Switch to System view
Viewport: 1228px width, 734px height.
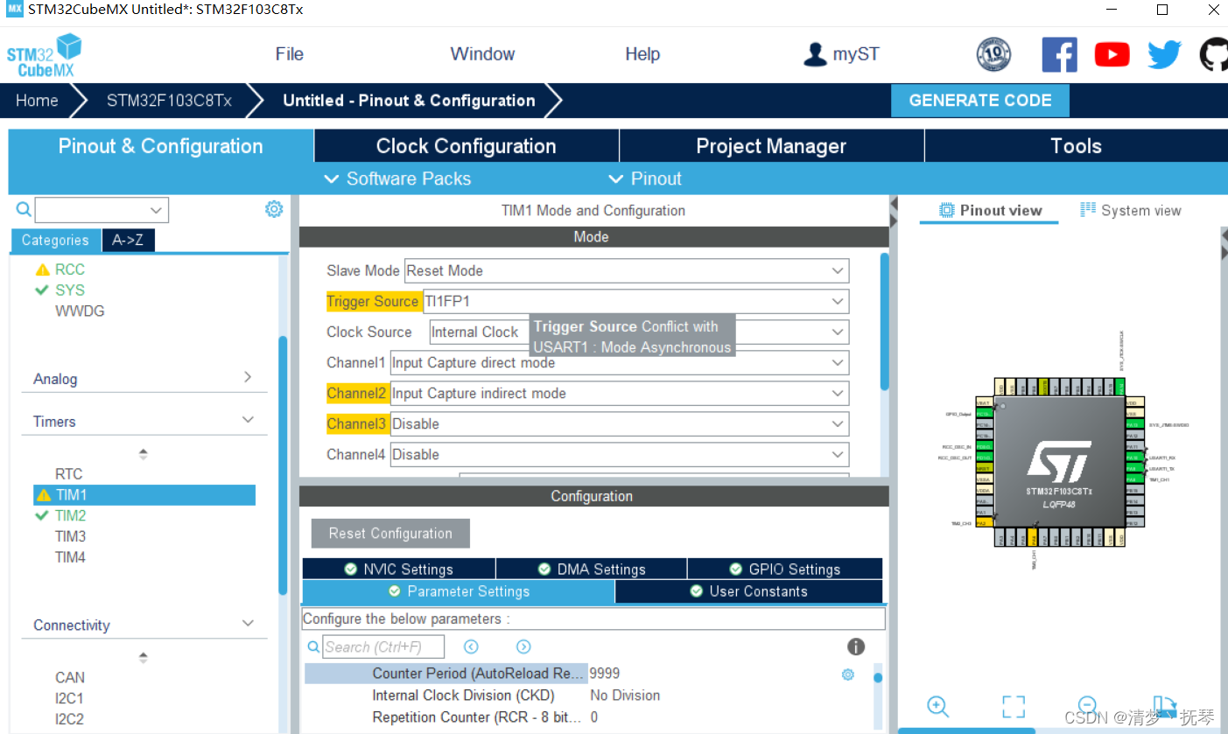coord(1131,210)
